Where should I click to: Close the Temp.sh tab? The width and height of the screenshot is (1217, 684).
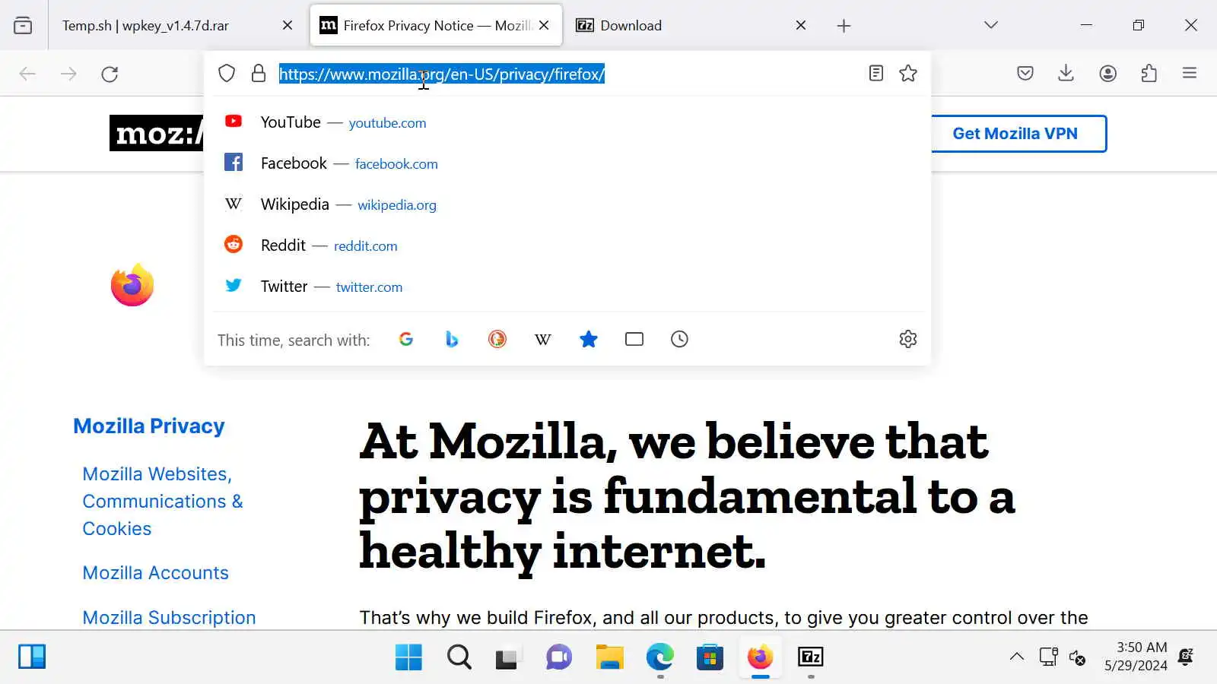pyautogui.click(x=288, y=25)
